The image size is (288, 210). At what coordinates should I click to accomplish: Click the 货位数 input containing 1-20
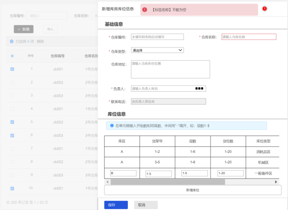(230, 173)
